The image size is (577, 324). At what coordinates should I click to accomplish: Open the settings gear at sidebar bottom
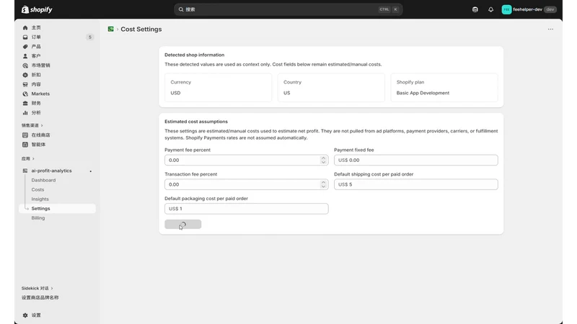click(x=25, y=315)
